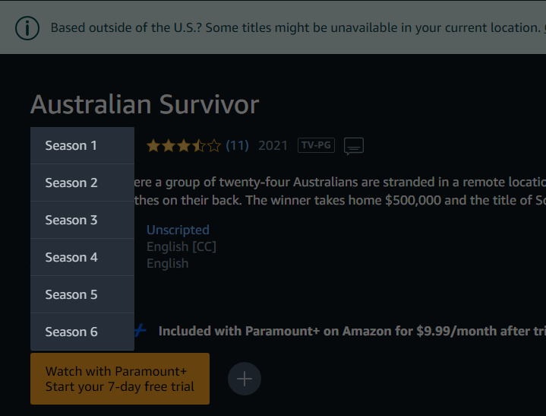Screen dimensions: 546x416
Task: Click the English [CC] subtitle label
Action: coord(181,246)
